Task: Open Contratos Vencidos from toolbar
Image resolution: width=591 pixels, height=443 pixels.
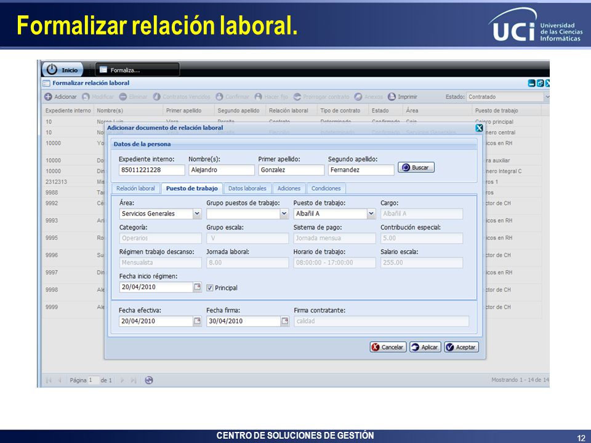Action: (x=182, y=97)
